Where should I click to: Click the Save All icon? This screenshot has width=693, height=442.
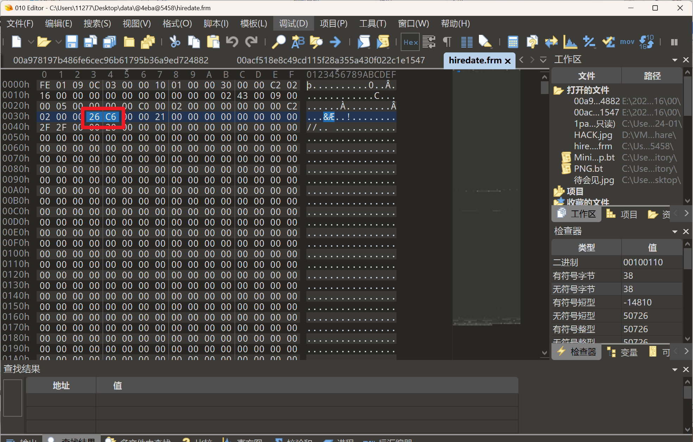tap(110, 42)
